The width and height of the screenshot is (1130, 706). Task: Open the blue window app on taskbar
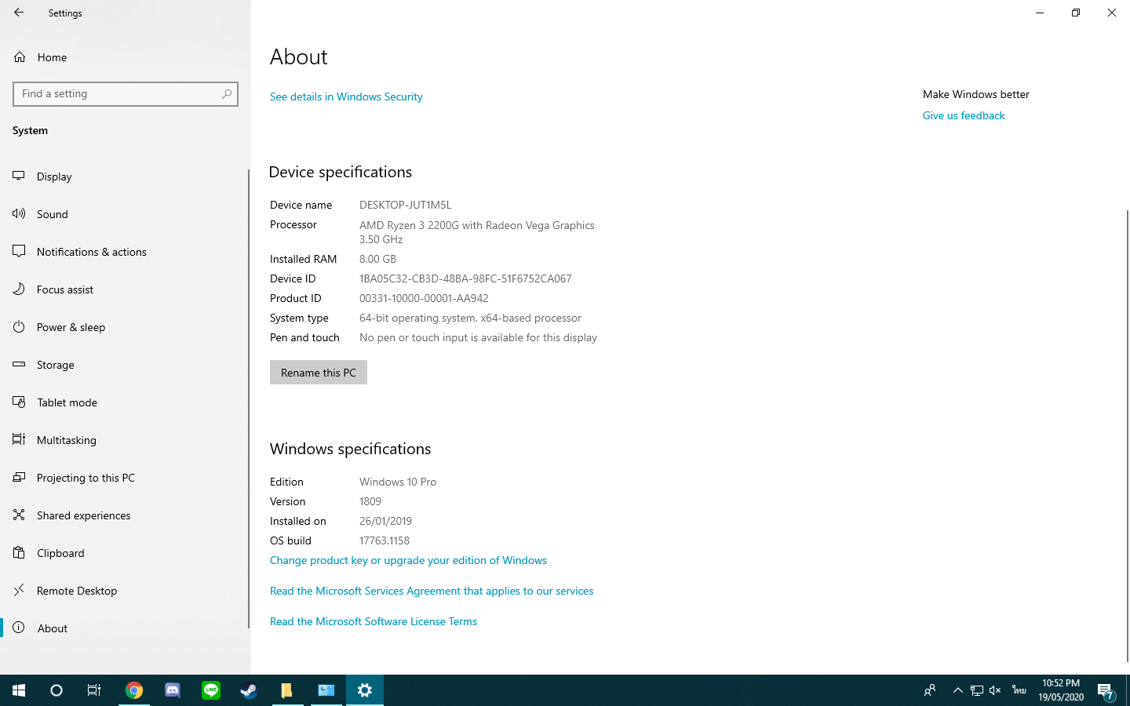coord(326,690)
